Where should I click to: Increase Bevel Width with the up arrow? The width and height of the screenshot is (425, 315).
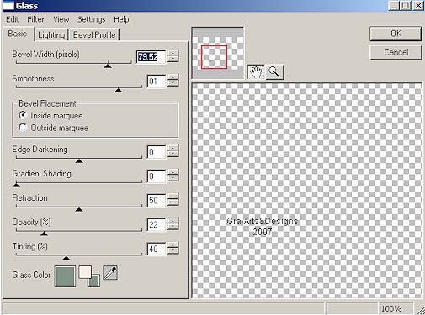pyautogui.click(x=173, y=53)
